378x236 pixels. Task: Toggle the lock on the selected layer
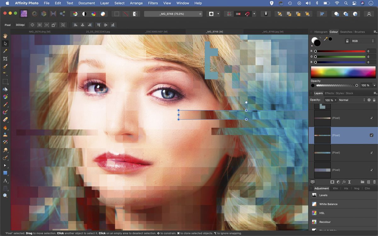[x=374, y=100]
